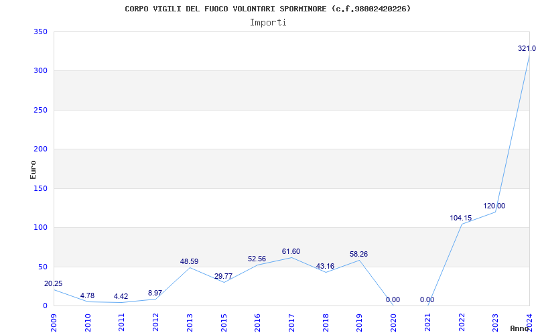Click the 2016 year tick label
This screenshot has height=335, width=536.
tap(257, 323)
